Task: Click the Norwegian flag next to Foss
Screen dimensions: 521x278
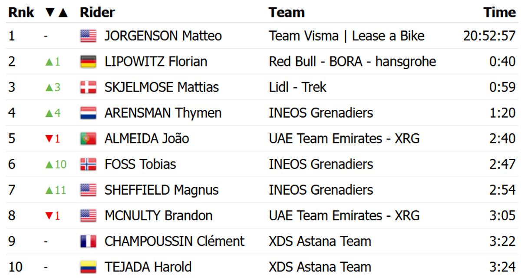Action: [88, 164]
